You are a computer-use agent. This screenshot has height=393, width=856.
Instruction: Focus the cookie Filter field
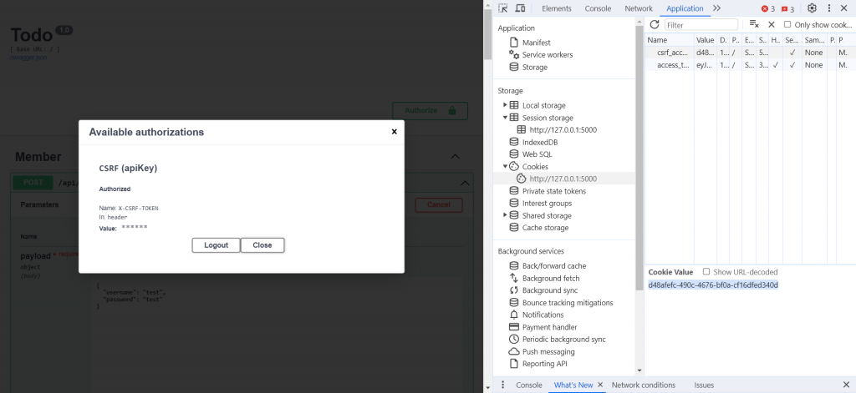click(x=701, y=25)
